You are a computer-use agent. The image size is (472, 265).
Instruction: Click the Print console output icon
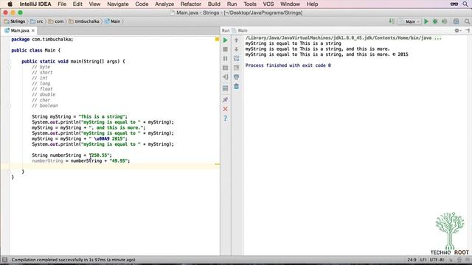point(236,77)
